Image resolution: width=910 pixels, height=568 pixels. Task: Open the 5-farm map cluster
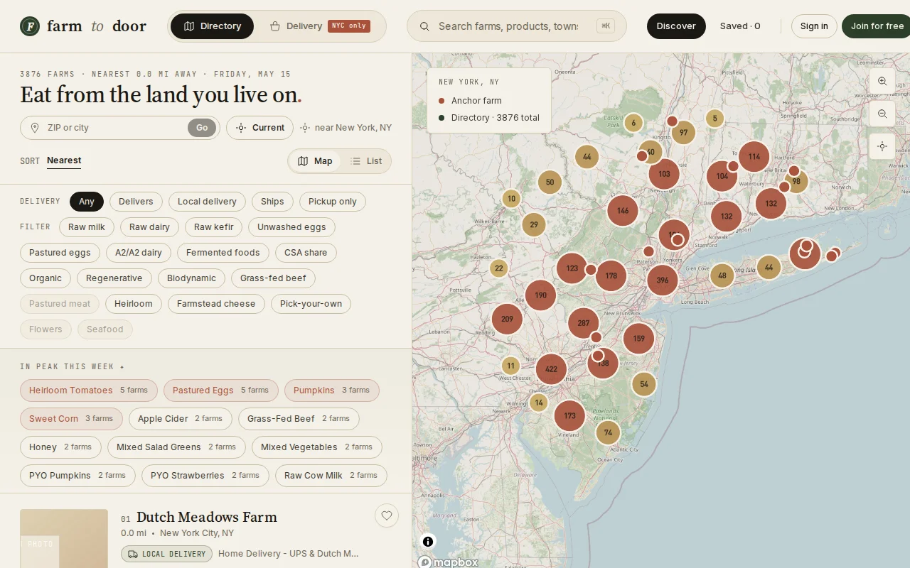(x=715, y=119)
